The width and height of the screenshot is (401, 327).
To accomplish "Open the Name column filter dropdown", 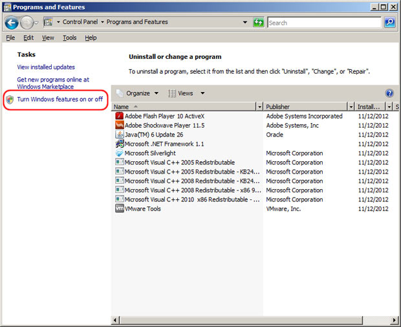I will 259,107.
